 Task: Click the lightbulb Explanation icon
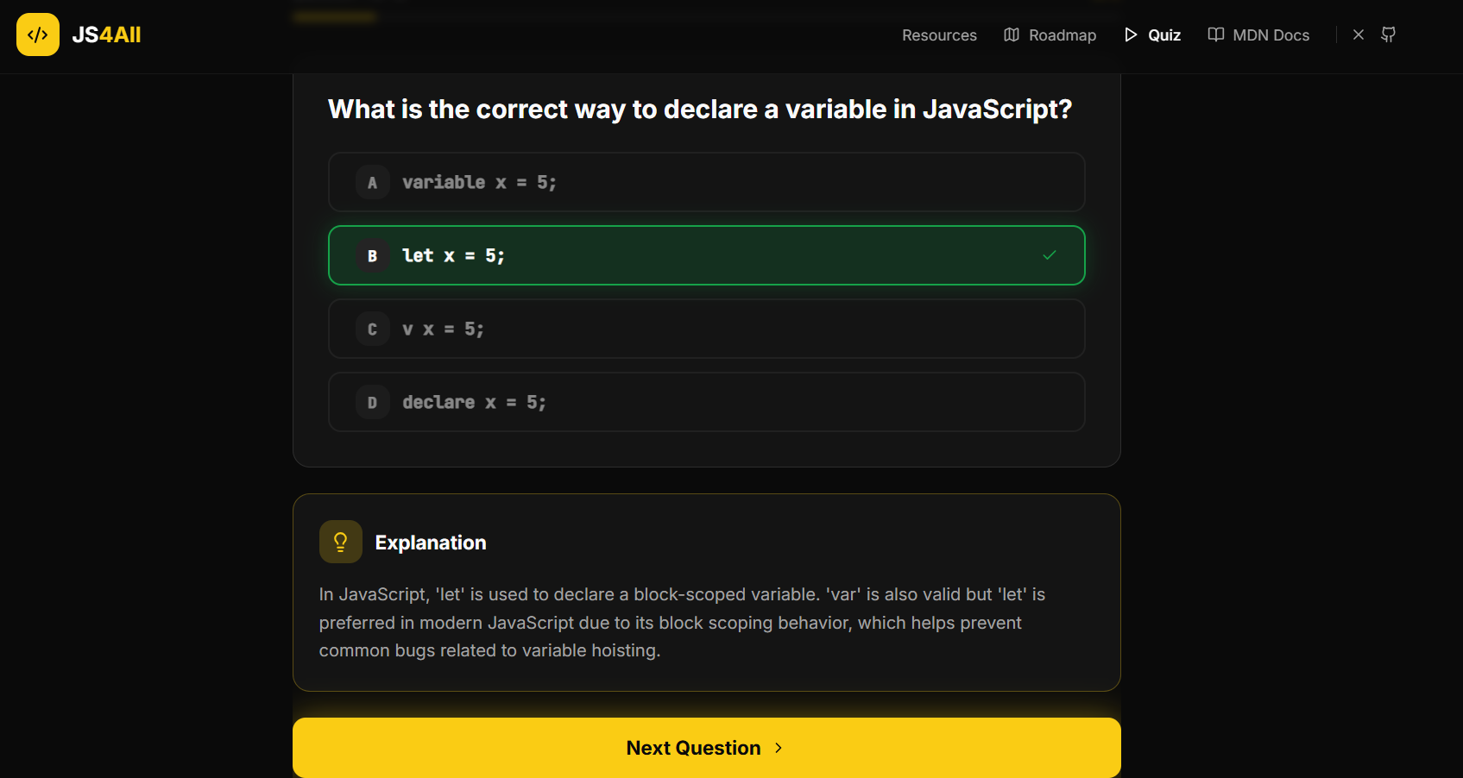click(x=340, y=542)
